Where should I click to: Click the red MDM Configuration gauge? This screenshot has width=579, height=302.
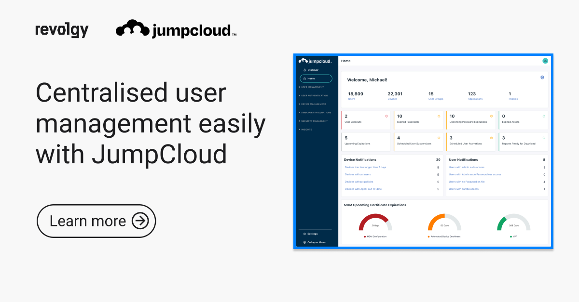coord(375,222)
